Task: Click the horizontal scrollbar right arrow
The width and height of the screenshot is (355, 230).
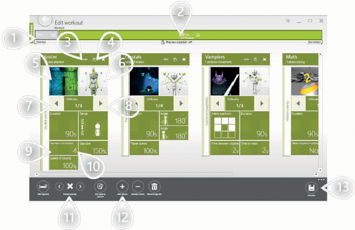Action: [x=316, y=174]
